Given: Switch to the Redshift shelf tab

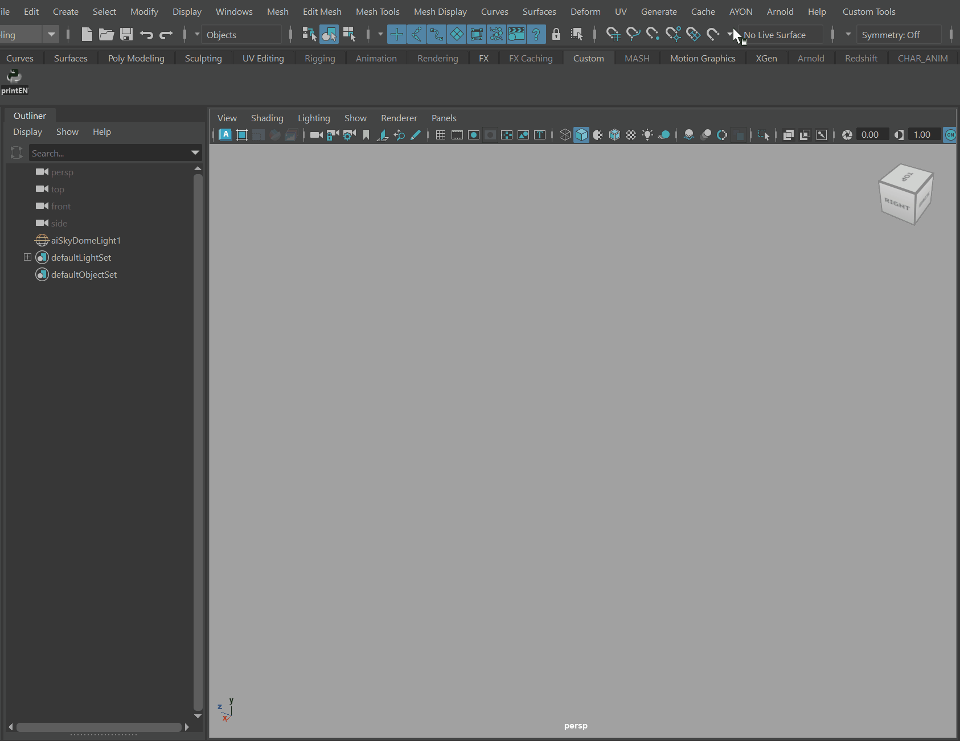Looking at the screenshot, I should pyautogui.click(x=861, y=58).
